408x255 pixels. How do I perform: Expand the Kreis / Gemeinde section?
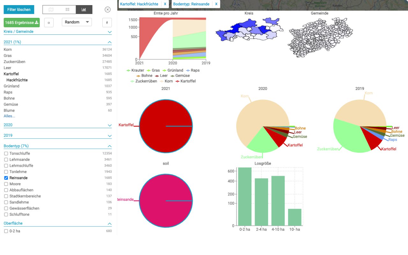(58, 32)
